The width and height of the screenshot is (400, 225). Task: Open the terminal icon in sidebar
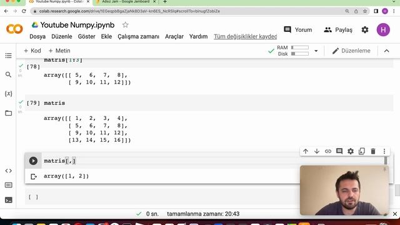click(8, 200)
